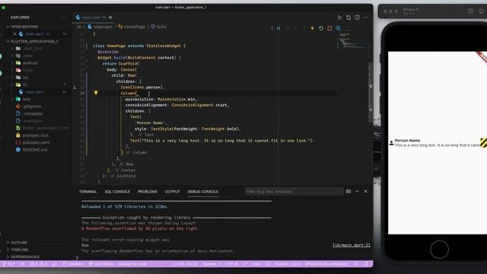487x274 pixels.
Task: Switch to the SQL CONSOLE panel tab
Action: click(117, 192)
